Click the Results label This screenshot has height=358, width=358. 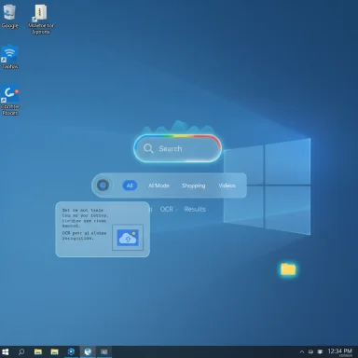pyautogui.click(x=195, y=209)
